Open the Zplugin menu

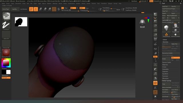click(110, 3)
